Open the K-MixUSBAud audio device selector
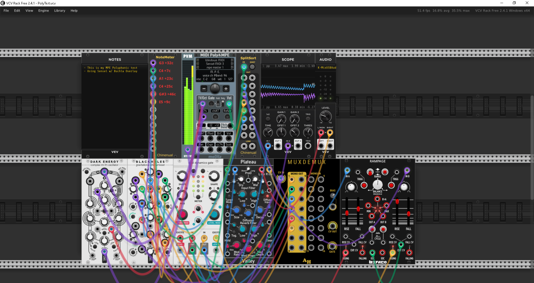Viewport: 534px width, 283px height. (326, 67)
